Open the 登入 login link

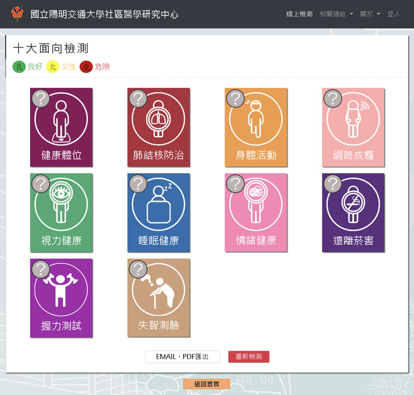click(x=394, y=14)
